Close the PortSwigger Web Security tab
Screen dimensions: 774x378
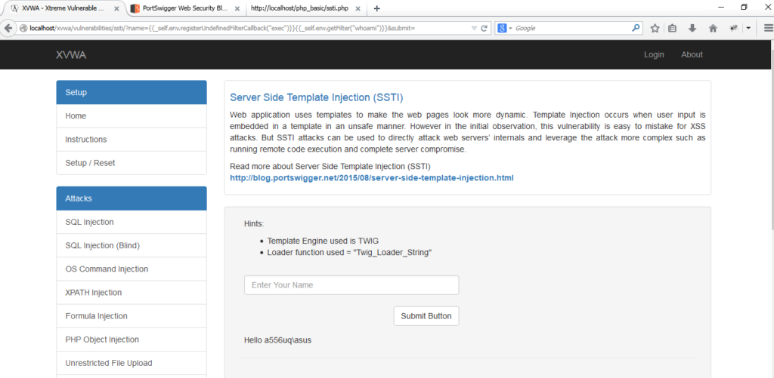(237, 8)
